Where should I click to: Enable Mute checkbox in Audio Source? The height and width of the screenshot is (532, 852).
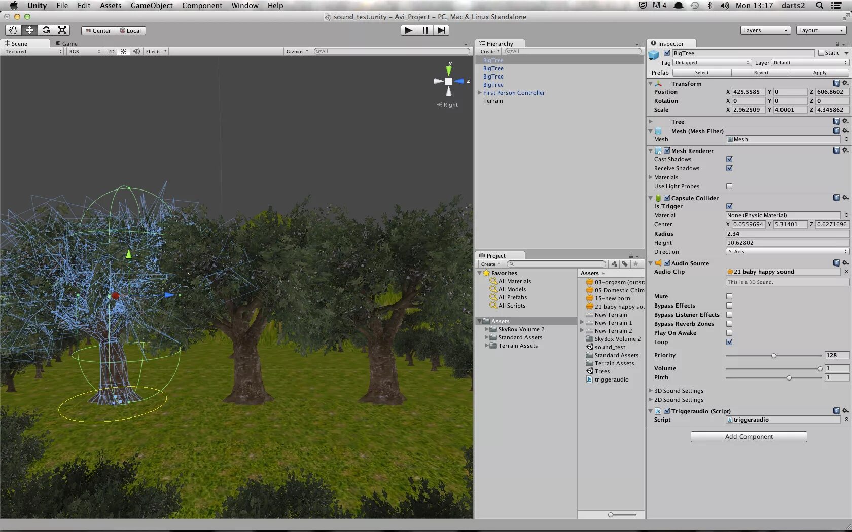point(729,296)
